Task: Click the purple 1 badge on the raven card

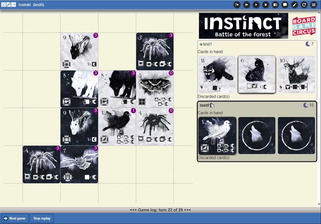Action: pyautogui.click(x=133, y=111)
